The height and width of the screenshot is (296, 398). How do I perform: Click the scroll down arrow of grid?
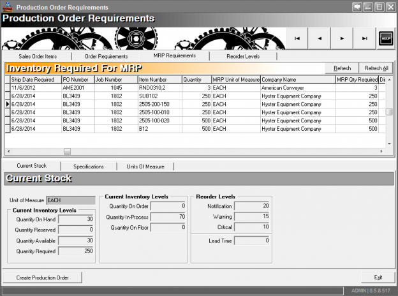(x=389, y=144)
